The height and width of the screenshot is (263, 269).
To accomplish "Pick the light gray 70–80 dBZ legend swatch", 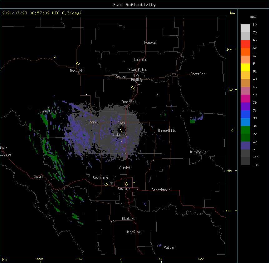I will [245, 28].
